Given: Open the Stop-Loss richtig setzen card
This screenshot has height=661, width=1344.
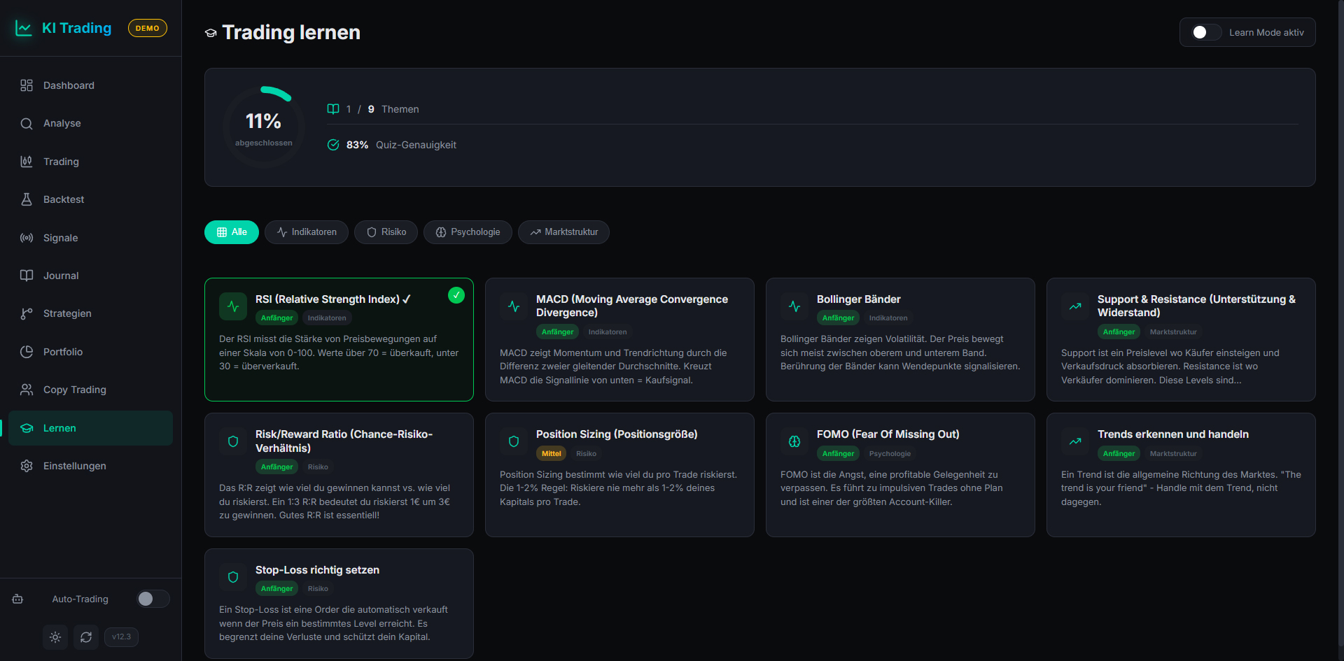Looking at the screenshot, I should pos(339,603).
